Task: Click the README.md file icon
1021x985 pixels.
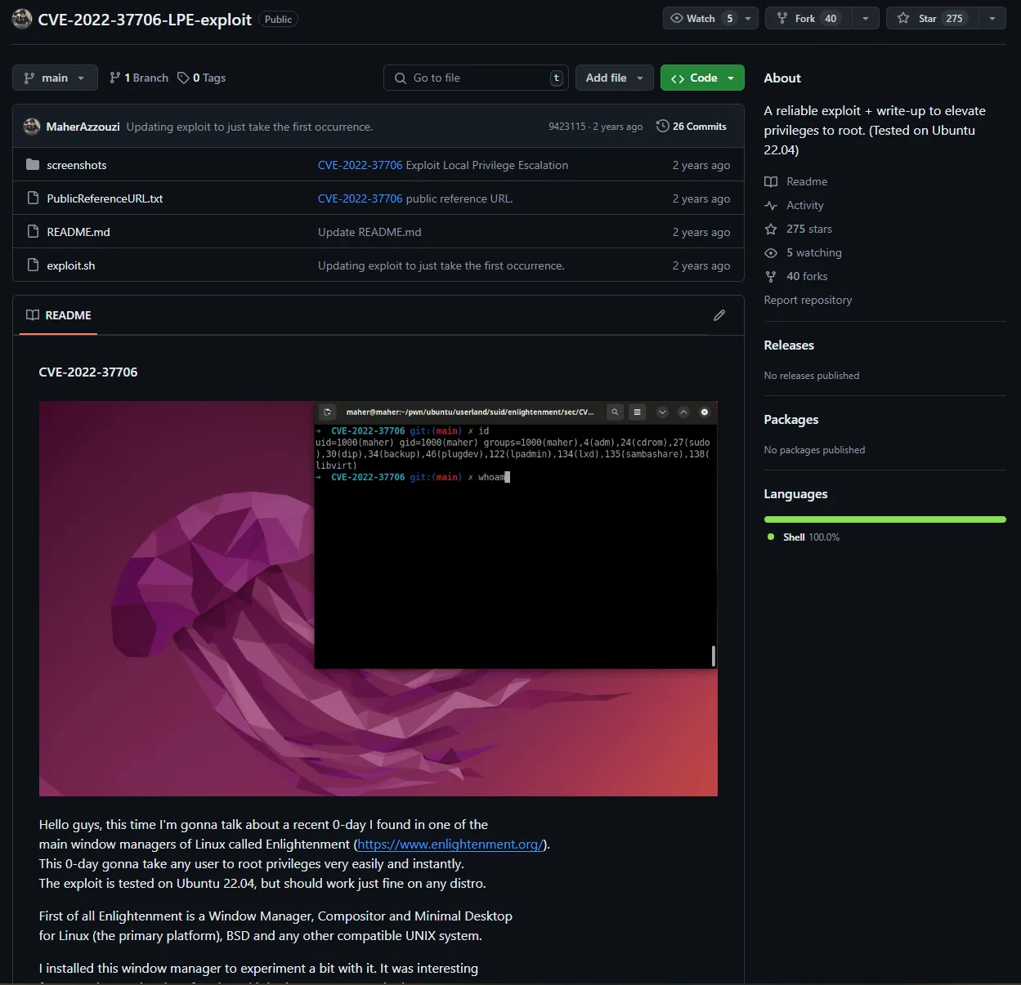Action: click(x=33, y=232)
